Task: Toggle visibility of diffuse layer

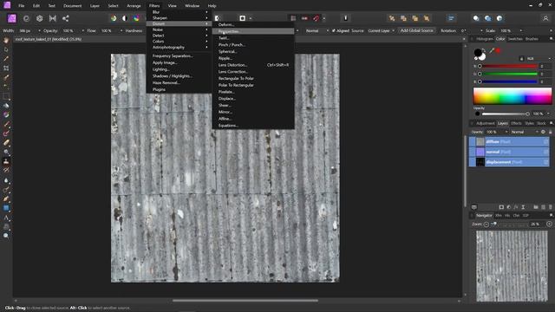Action: [x=545, y=141]
